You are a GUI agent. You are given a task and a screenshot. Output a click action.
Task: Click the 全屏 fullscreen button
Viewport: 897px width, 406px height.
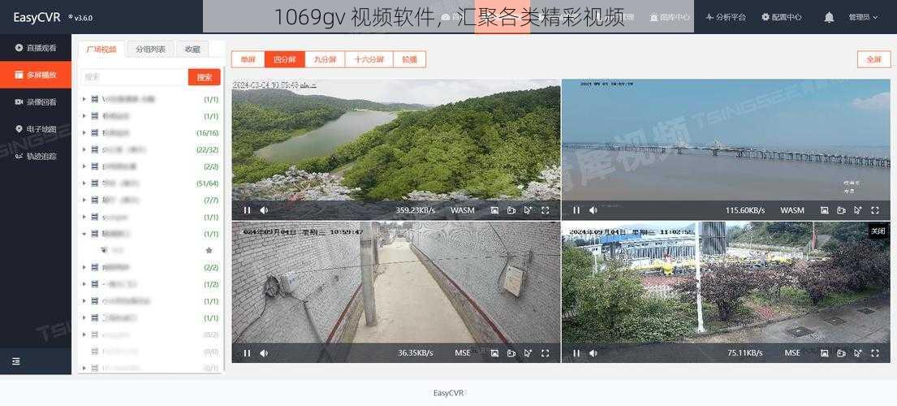[873, 59]
